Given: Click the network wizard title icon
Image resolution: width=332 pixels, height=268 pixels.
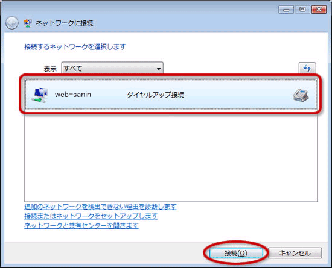Looking at the screenshot, I should coord(28,23).
